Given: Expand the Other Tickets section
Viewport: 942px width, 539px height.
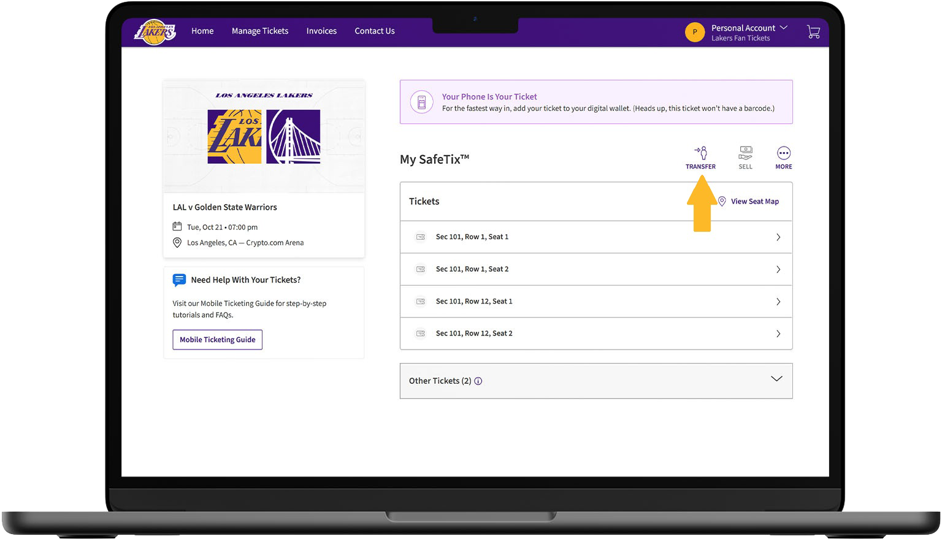Looking at the screenshot, I should pos(776,379).
